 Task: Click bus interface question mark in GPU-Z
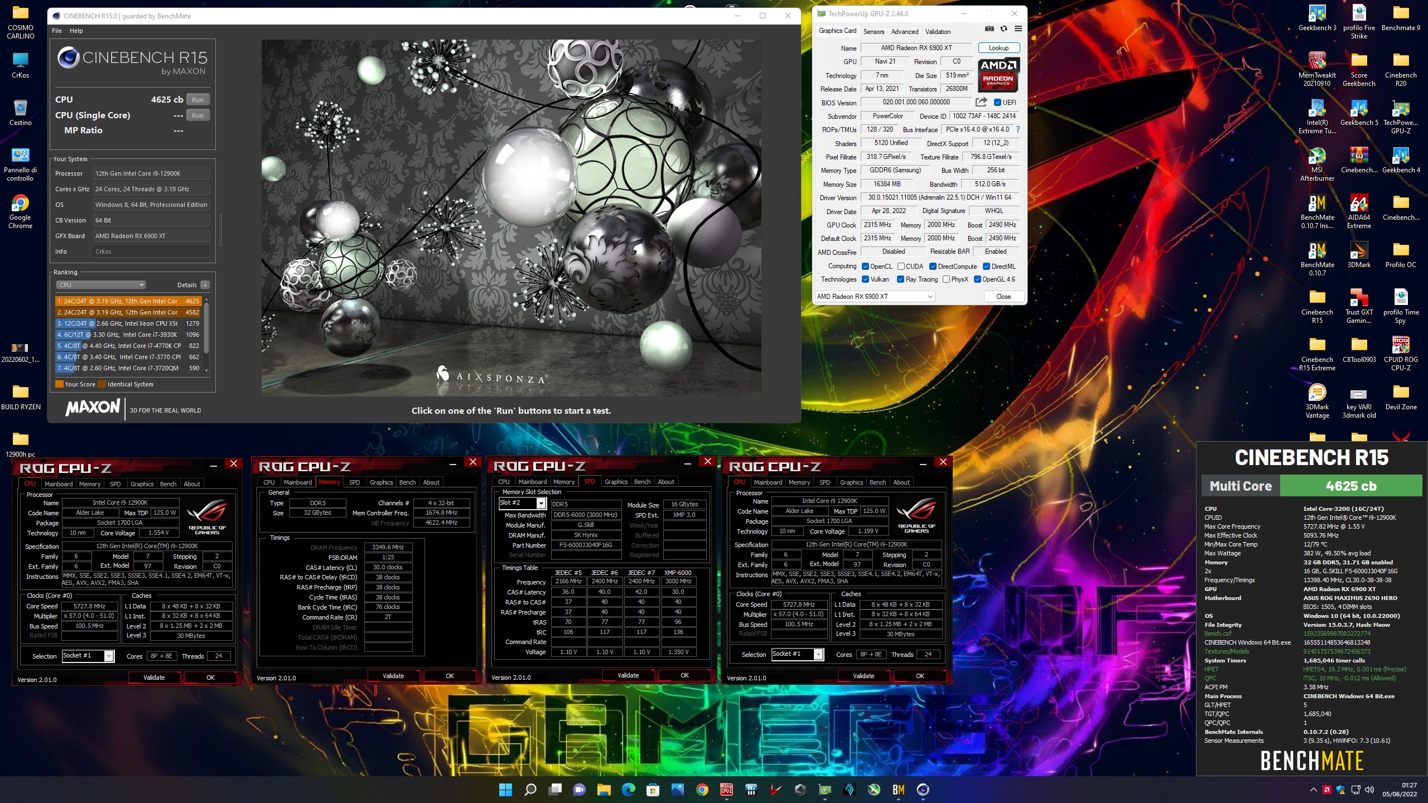pyautogui.click(x=1018, y=129)
